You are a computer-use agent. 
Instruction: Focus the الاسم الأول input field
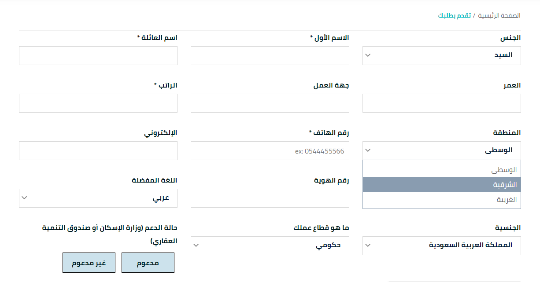coord(270,55)
